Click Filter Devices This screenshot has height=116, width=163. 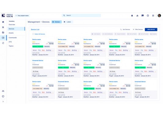(138, 30)
